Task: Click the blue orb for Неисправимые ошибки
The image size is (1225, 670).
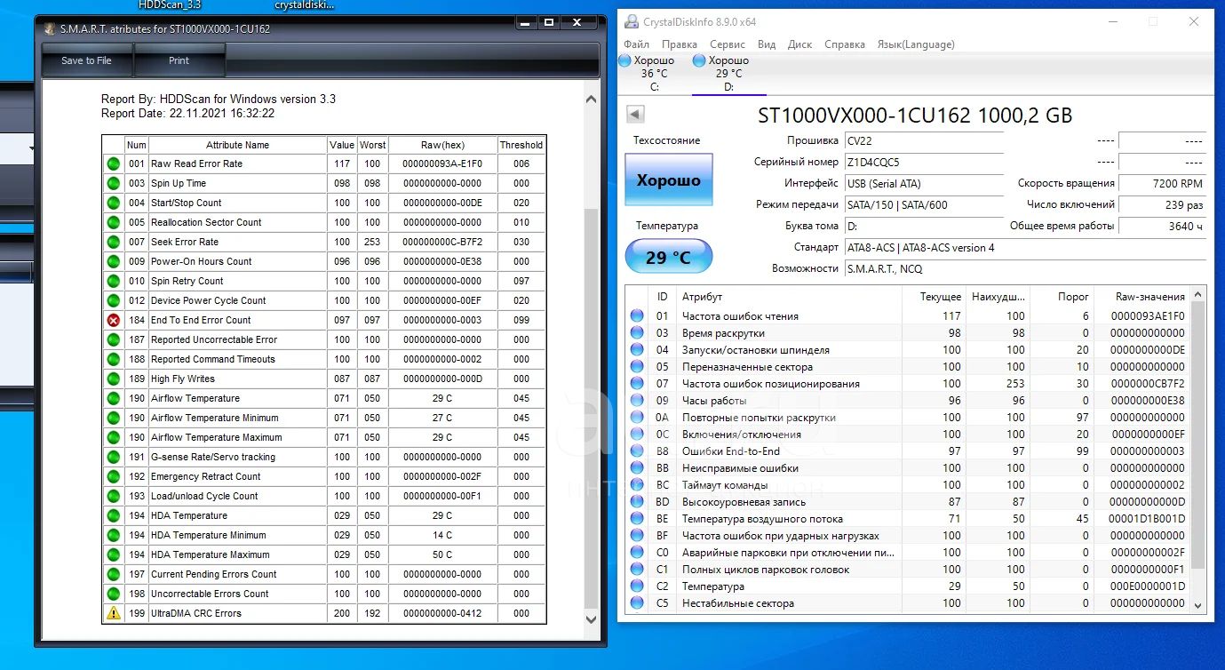Action: coord(637,467)
